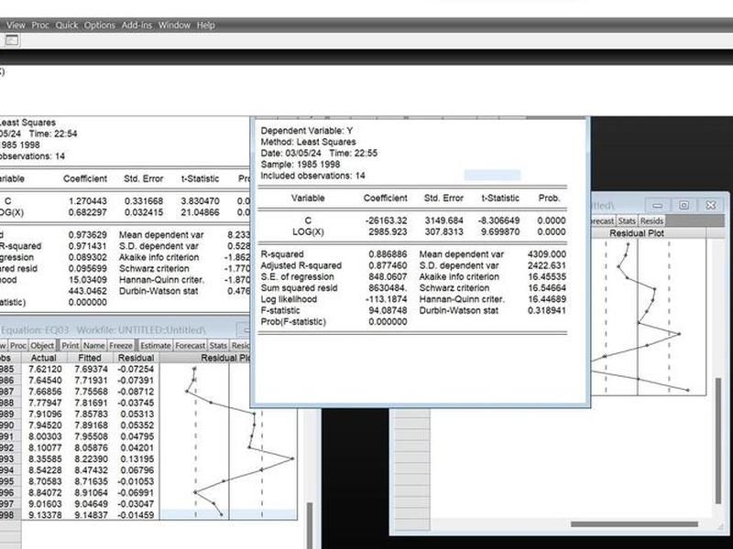Image resolution: width=733 pixels, height=549 pixels.
Task: Click vertical scrollbar of right equation window
Action: point(718,441)
